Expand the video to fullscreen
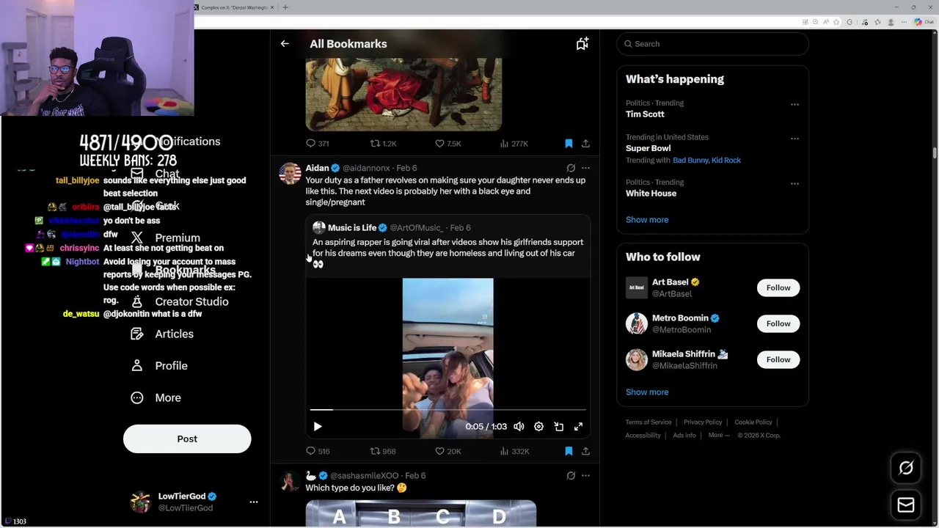This screenshot has height=528, width=939. tap(578, 426)
